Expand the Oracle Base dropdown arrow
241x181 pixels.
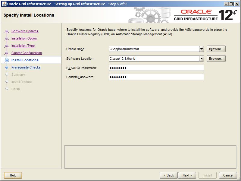point(202,49)
